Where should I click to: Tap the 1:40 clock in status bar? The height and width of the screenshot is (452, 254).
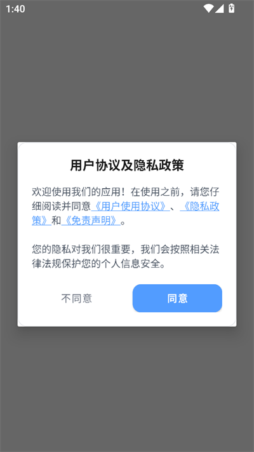(15, 9)
